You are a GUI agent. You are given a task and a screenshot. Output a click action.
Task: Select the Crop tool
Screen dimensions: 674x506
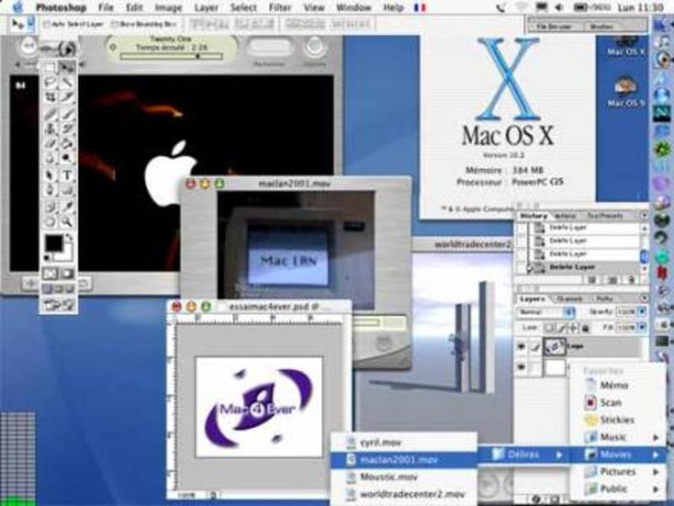click(x=51, y=97)
